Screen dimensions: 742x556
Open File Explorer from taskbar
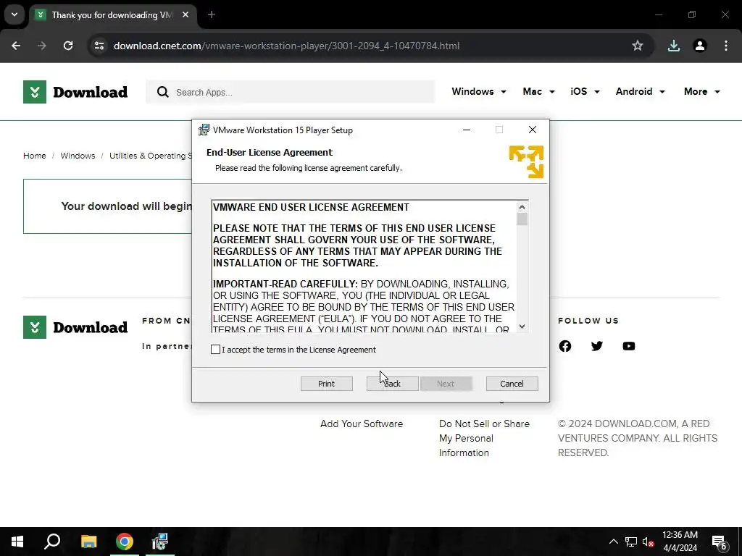(88, 542)
